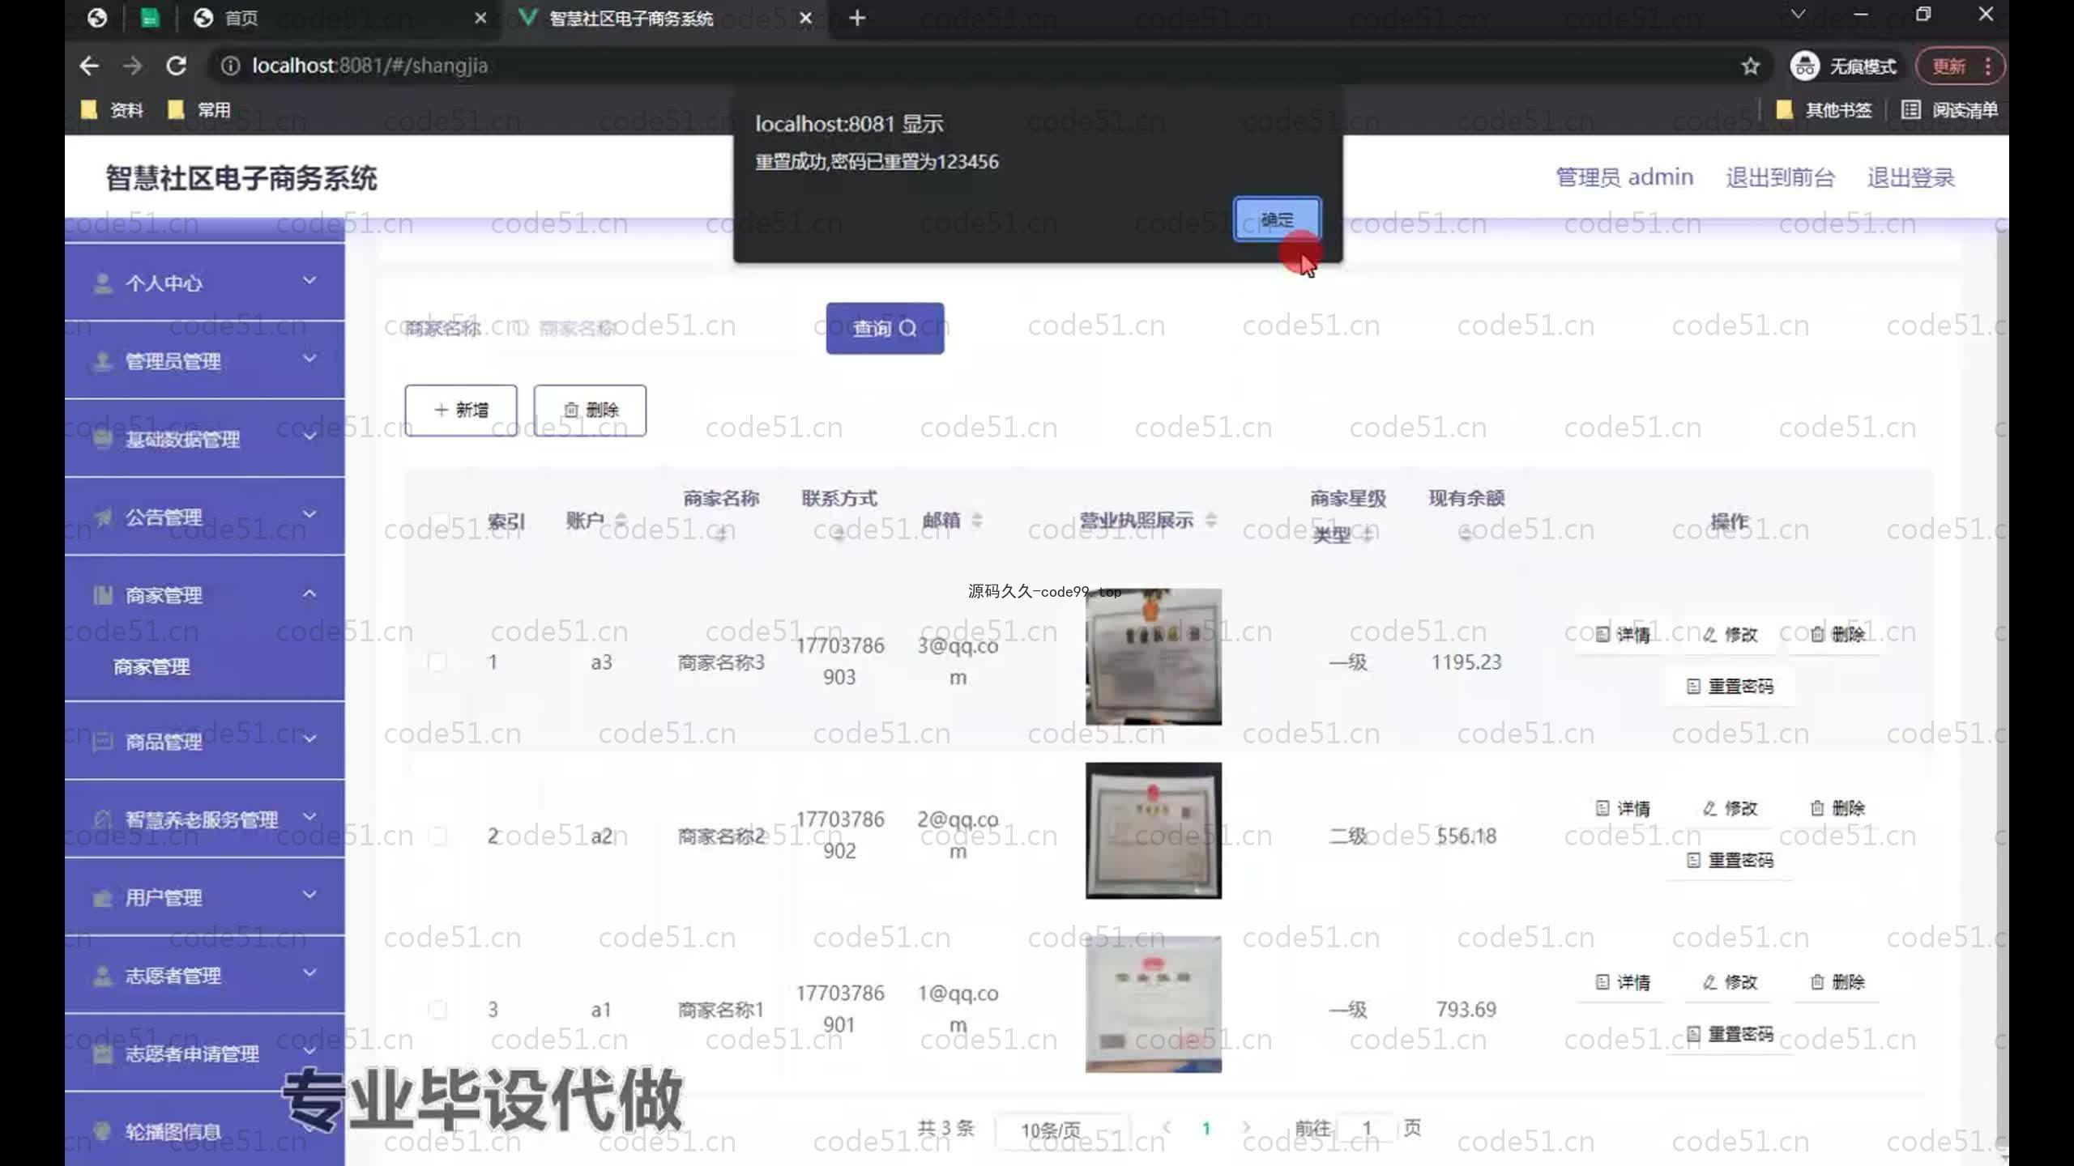Click 删除 for merchant a1
2074x1166 pixels.
point(1837,982)
